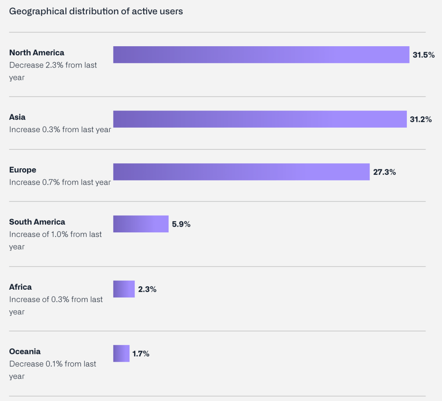Click the 31.2% value label

click(x=421, y=119)
